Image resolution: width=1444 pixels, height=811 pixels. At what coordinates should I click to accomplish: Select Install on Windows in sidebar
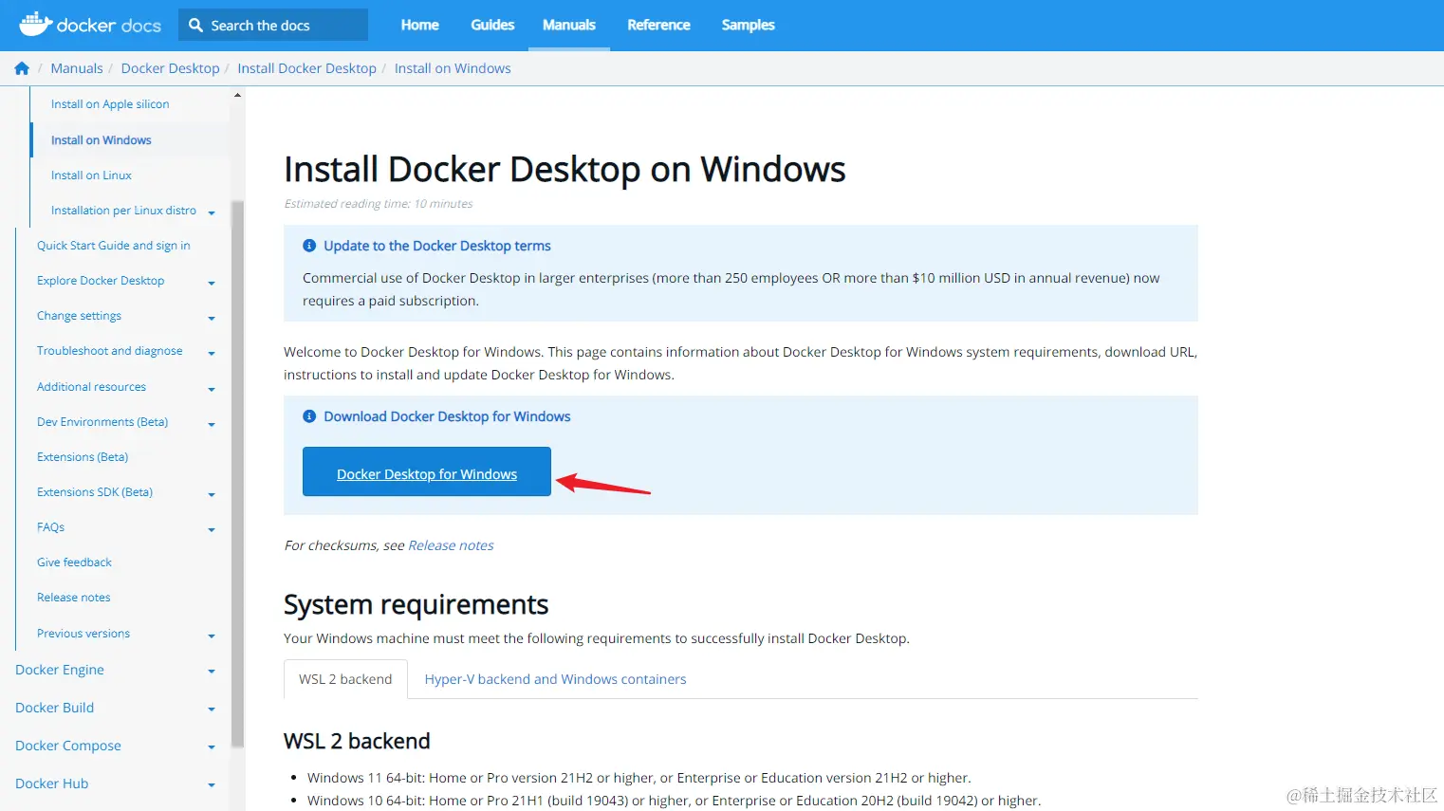[x=102, y=140]
